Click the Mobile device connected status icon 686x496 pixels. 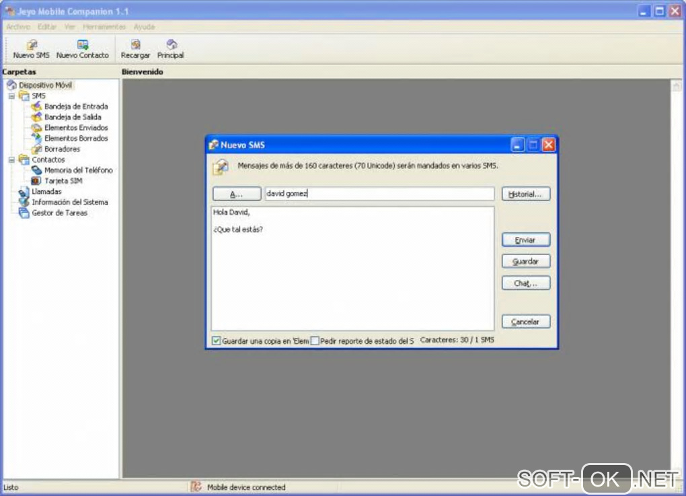point(196,487)
